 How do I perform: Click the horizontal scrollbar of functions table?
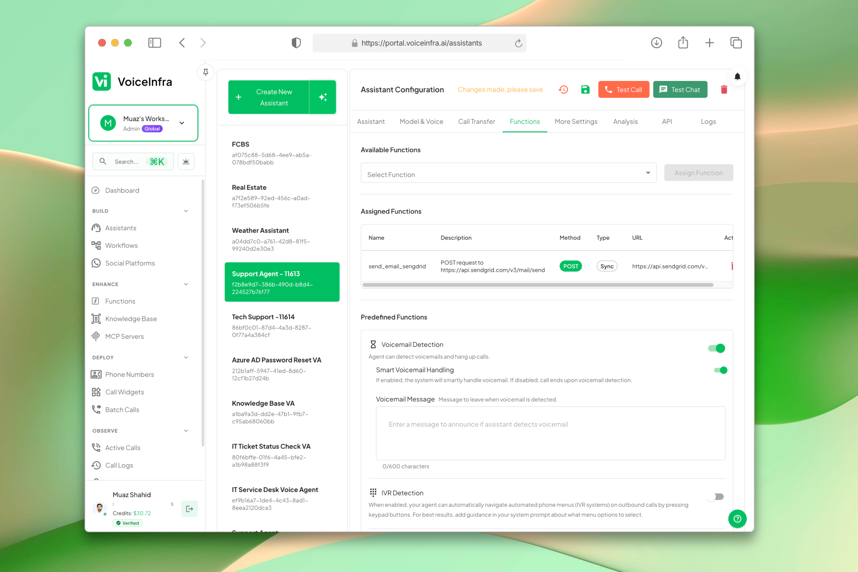(538, 285)
